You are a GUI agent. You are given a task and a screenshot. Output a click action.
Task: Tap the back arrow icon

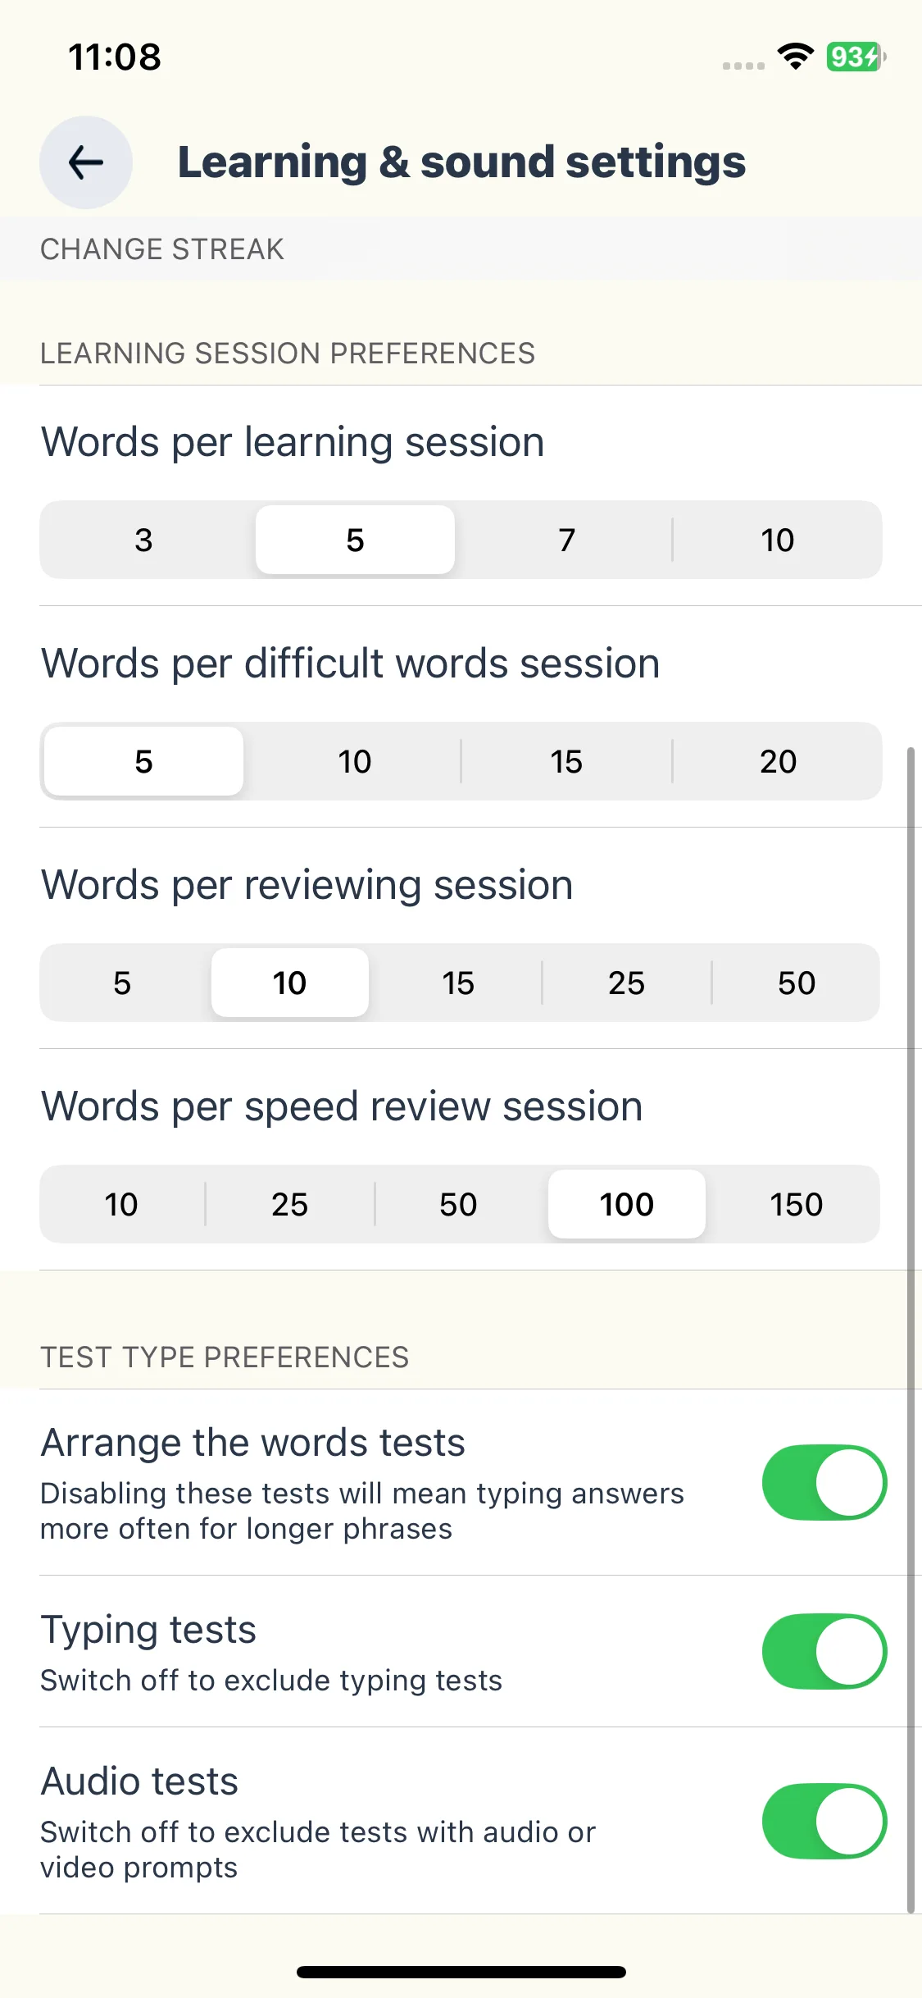point(86,162)
